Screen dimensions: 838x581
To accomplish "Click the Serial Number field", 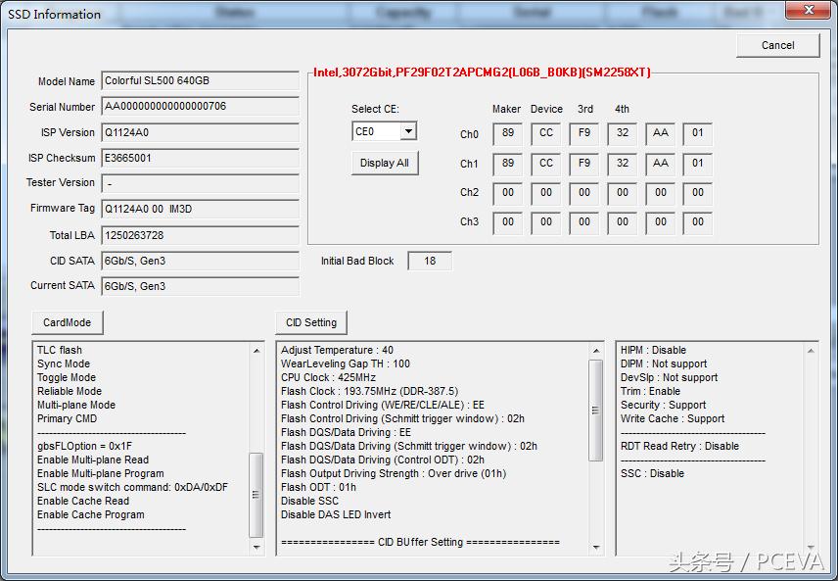I will (x=200, y=107).
